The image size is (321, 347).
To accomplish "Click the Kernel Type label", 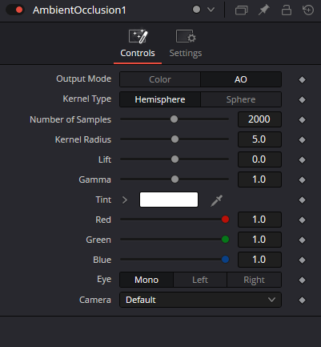I will (x=87, y=99).
